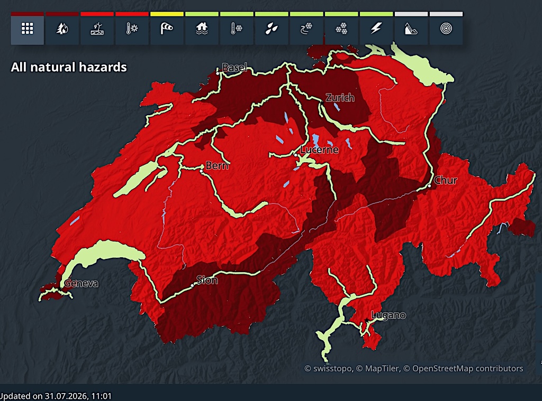Open the avalanche hazard mountain icon
The width and height of the screenshot is (542, 401).
(x=411, y=29)
